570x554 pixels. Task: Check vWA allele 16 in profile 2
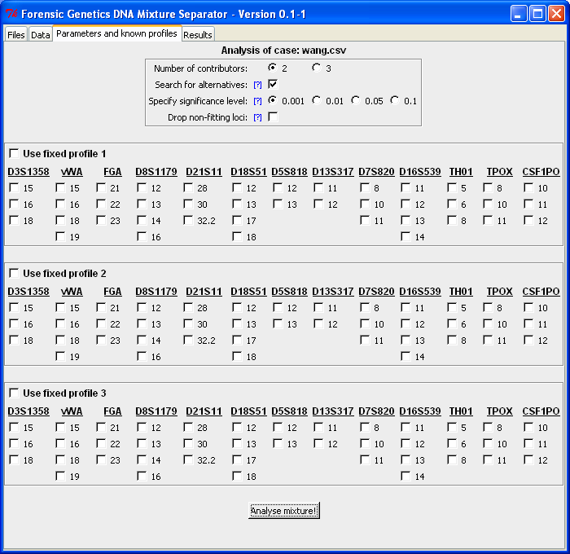[x=61, y=323]
